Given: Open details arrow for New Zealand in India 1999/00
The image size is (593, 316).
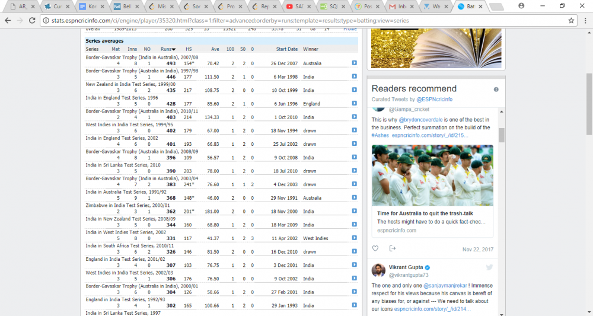Looking at the screenshot, I should (355, 90).
